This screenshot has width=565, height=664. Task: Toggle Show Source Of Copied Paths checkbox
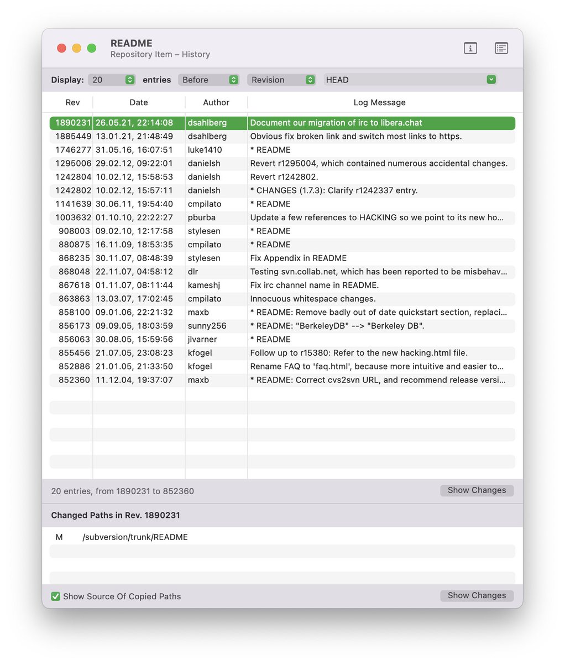click(55, 596)
